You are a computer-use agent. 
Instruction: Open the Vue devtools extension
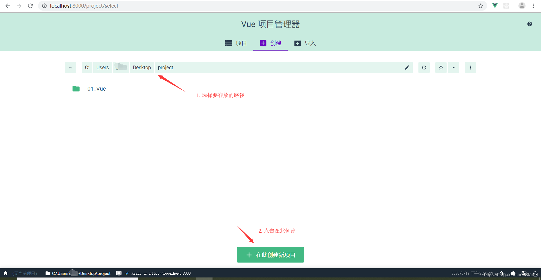pos(495,6)
